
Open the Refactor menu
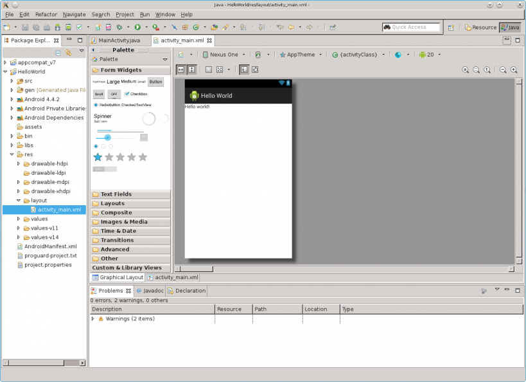pyautogui.click(x=46, y=14)
